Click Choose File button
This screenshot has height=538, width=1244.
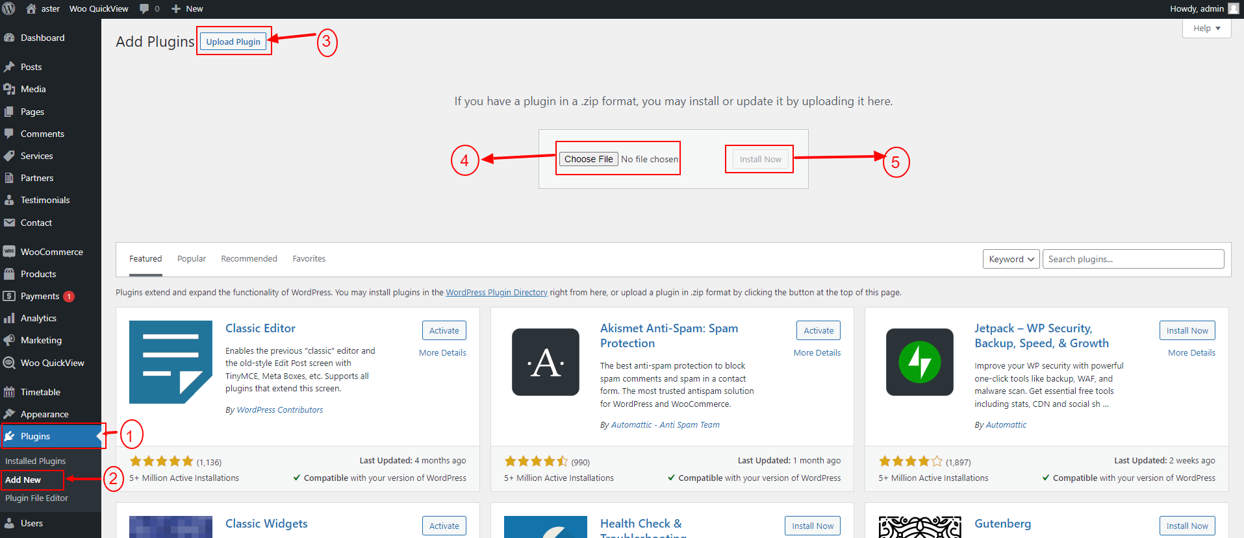point(589,159)
